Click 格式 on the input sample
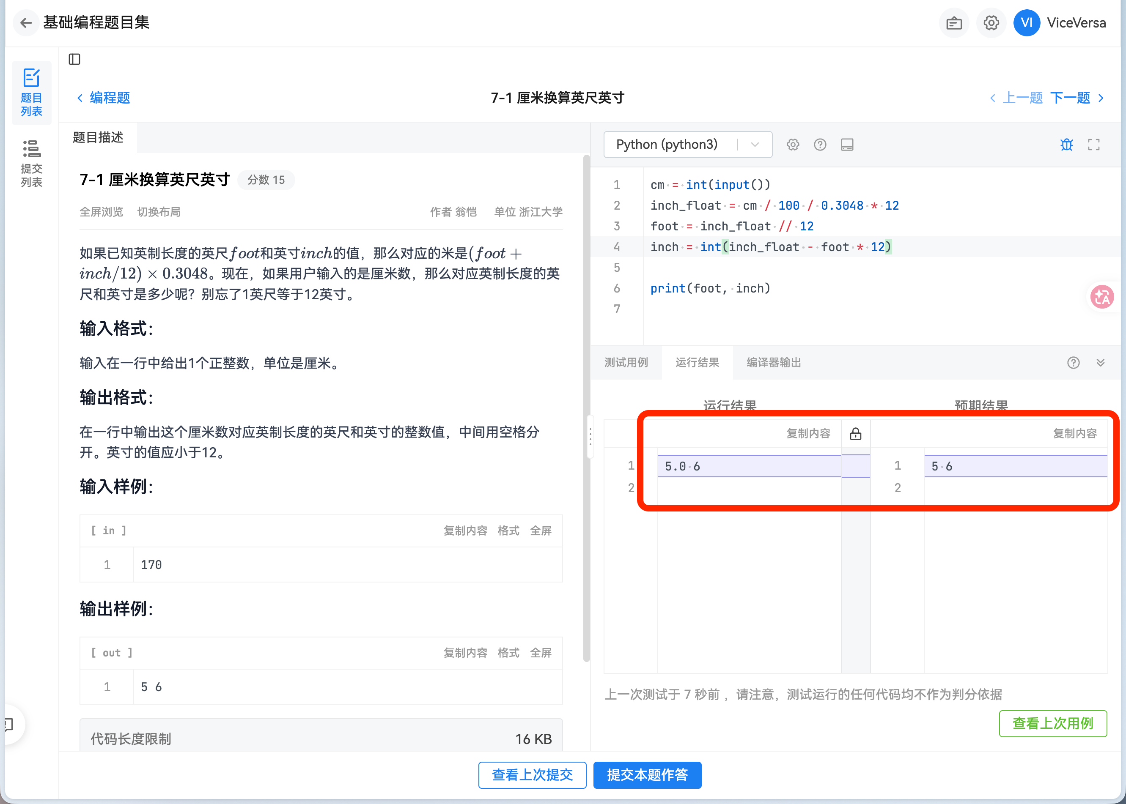Image resolution: width=1126 pixels, height=804 pixels. (x=508, y=531)
